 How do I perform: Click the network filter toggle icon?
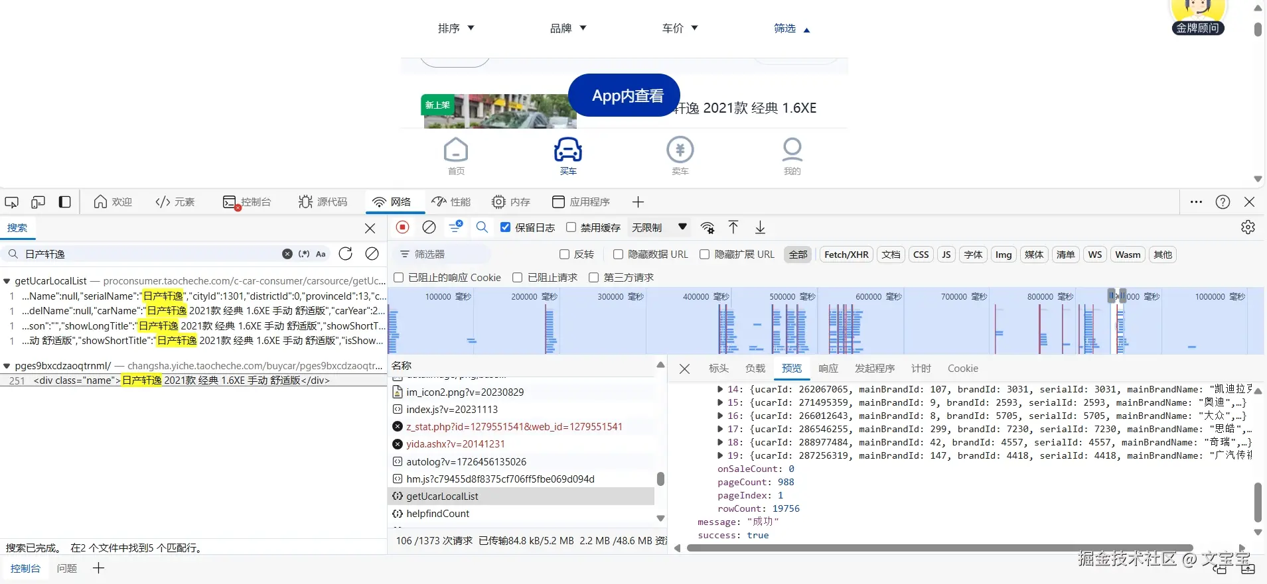(455, 227)
